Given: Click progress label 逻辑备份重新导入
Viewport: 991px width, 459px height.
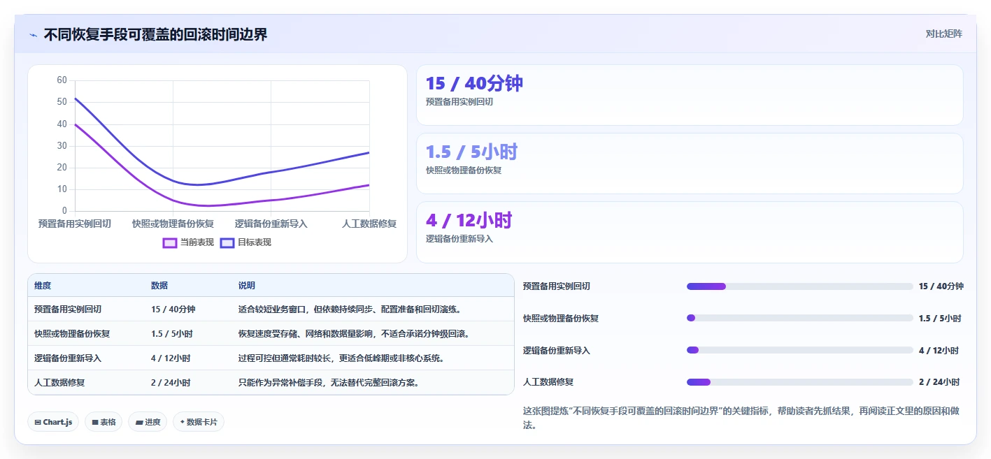Looking at the screenshot, I should click(x=557, y=350).
